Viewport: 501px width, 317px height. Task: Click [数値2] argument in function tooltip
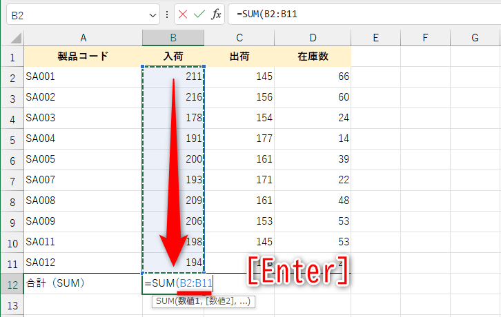[220, 301]
